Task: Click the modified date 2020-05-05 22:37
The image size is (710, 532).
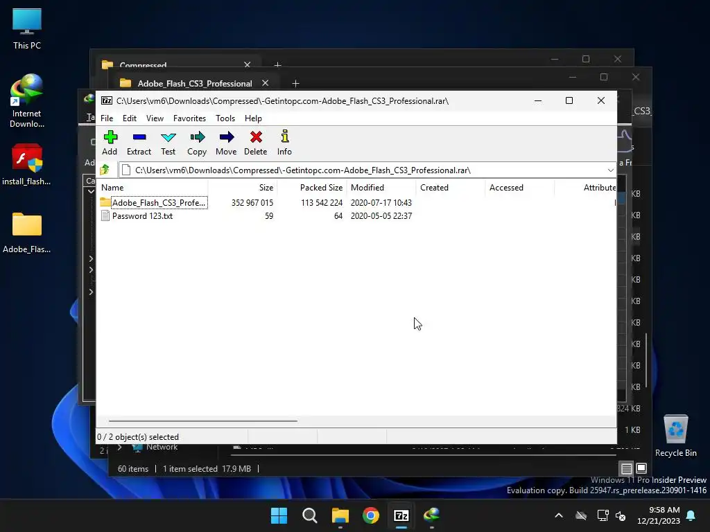Action: (381, 216)
